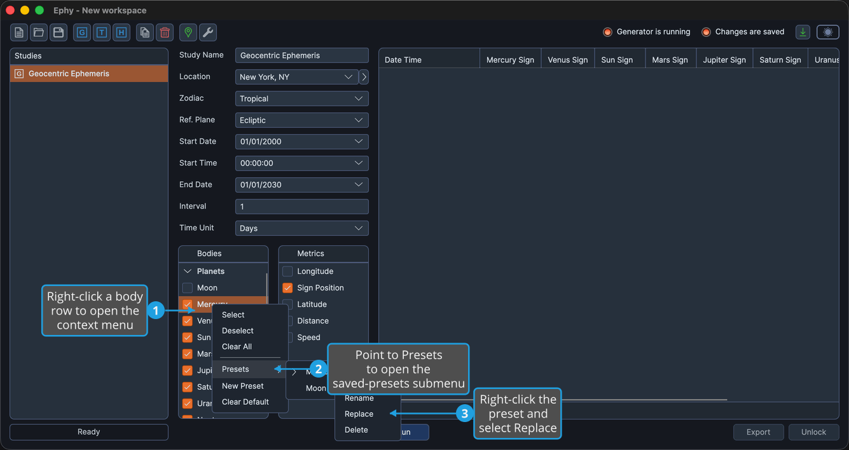Click the Changes are saved indicator
The image size is (849, 450).
(x=743, y=32)
